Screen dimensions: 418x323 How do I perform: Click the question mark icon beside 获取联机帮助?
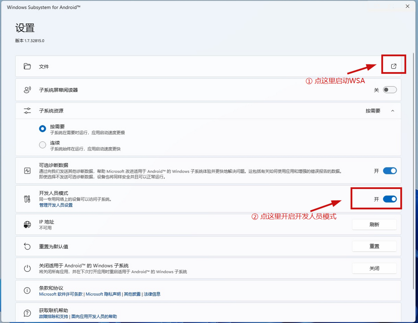[x=27, y=313]
